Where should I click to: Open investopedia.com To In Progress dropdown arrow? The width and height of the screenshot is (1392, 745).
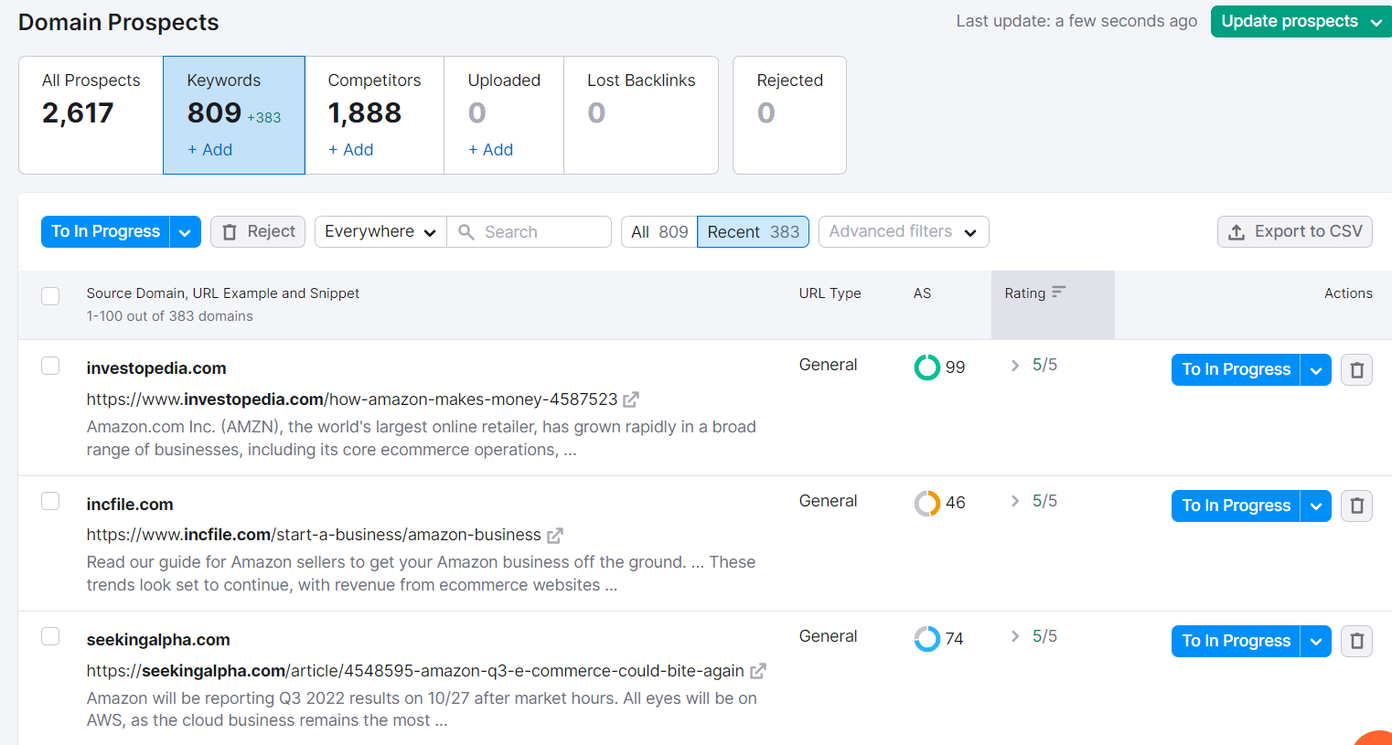(x=1315, y=370)
